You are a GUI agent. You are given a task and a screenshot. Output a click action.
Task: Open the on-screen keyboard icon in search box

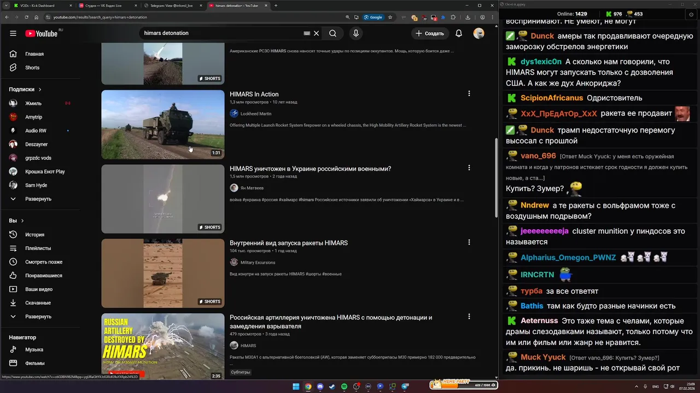pos(307,33)
